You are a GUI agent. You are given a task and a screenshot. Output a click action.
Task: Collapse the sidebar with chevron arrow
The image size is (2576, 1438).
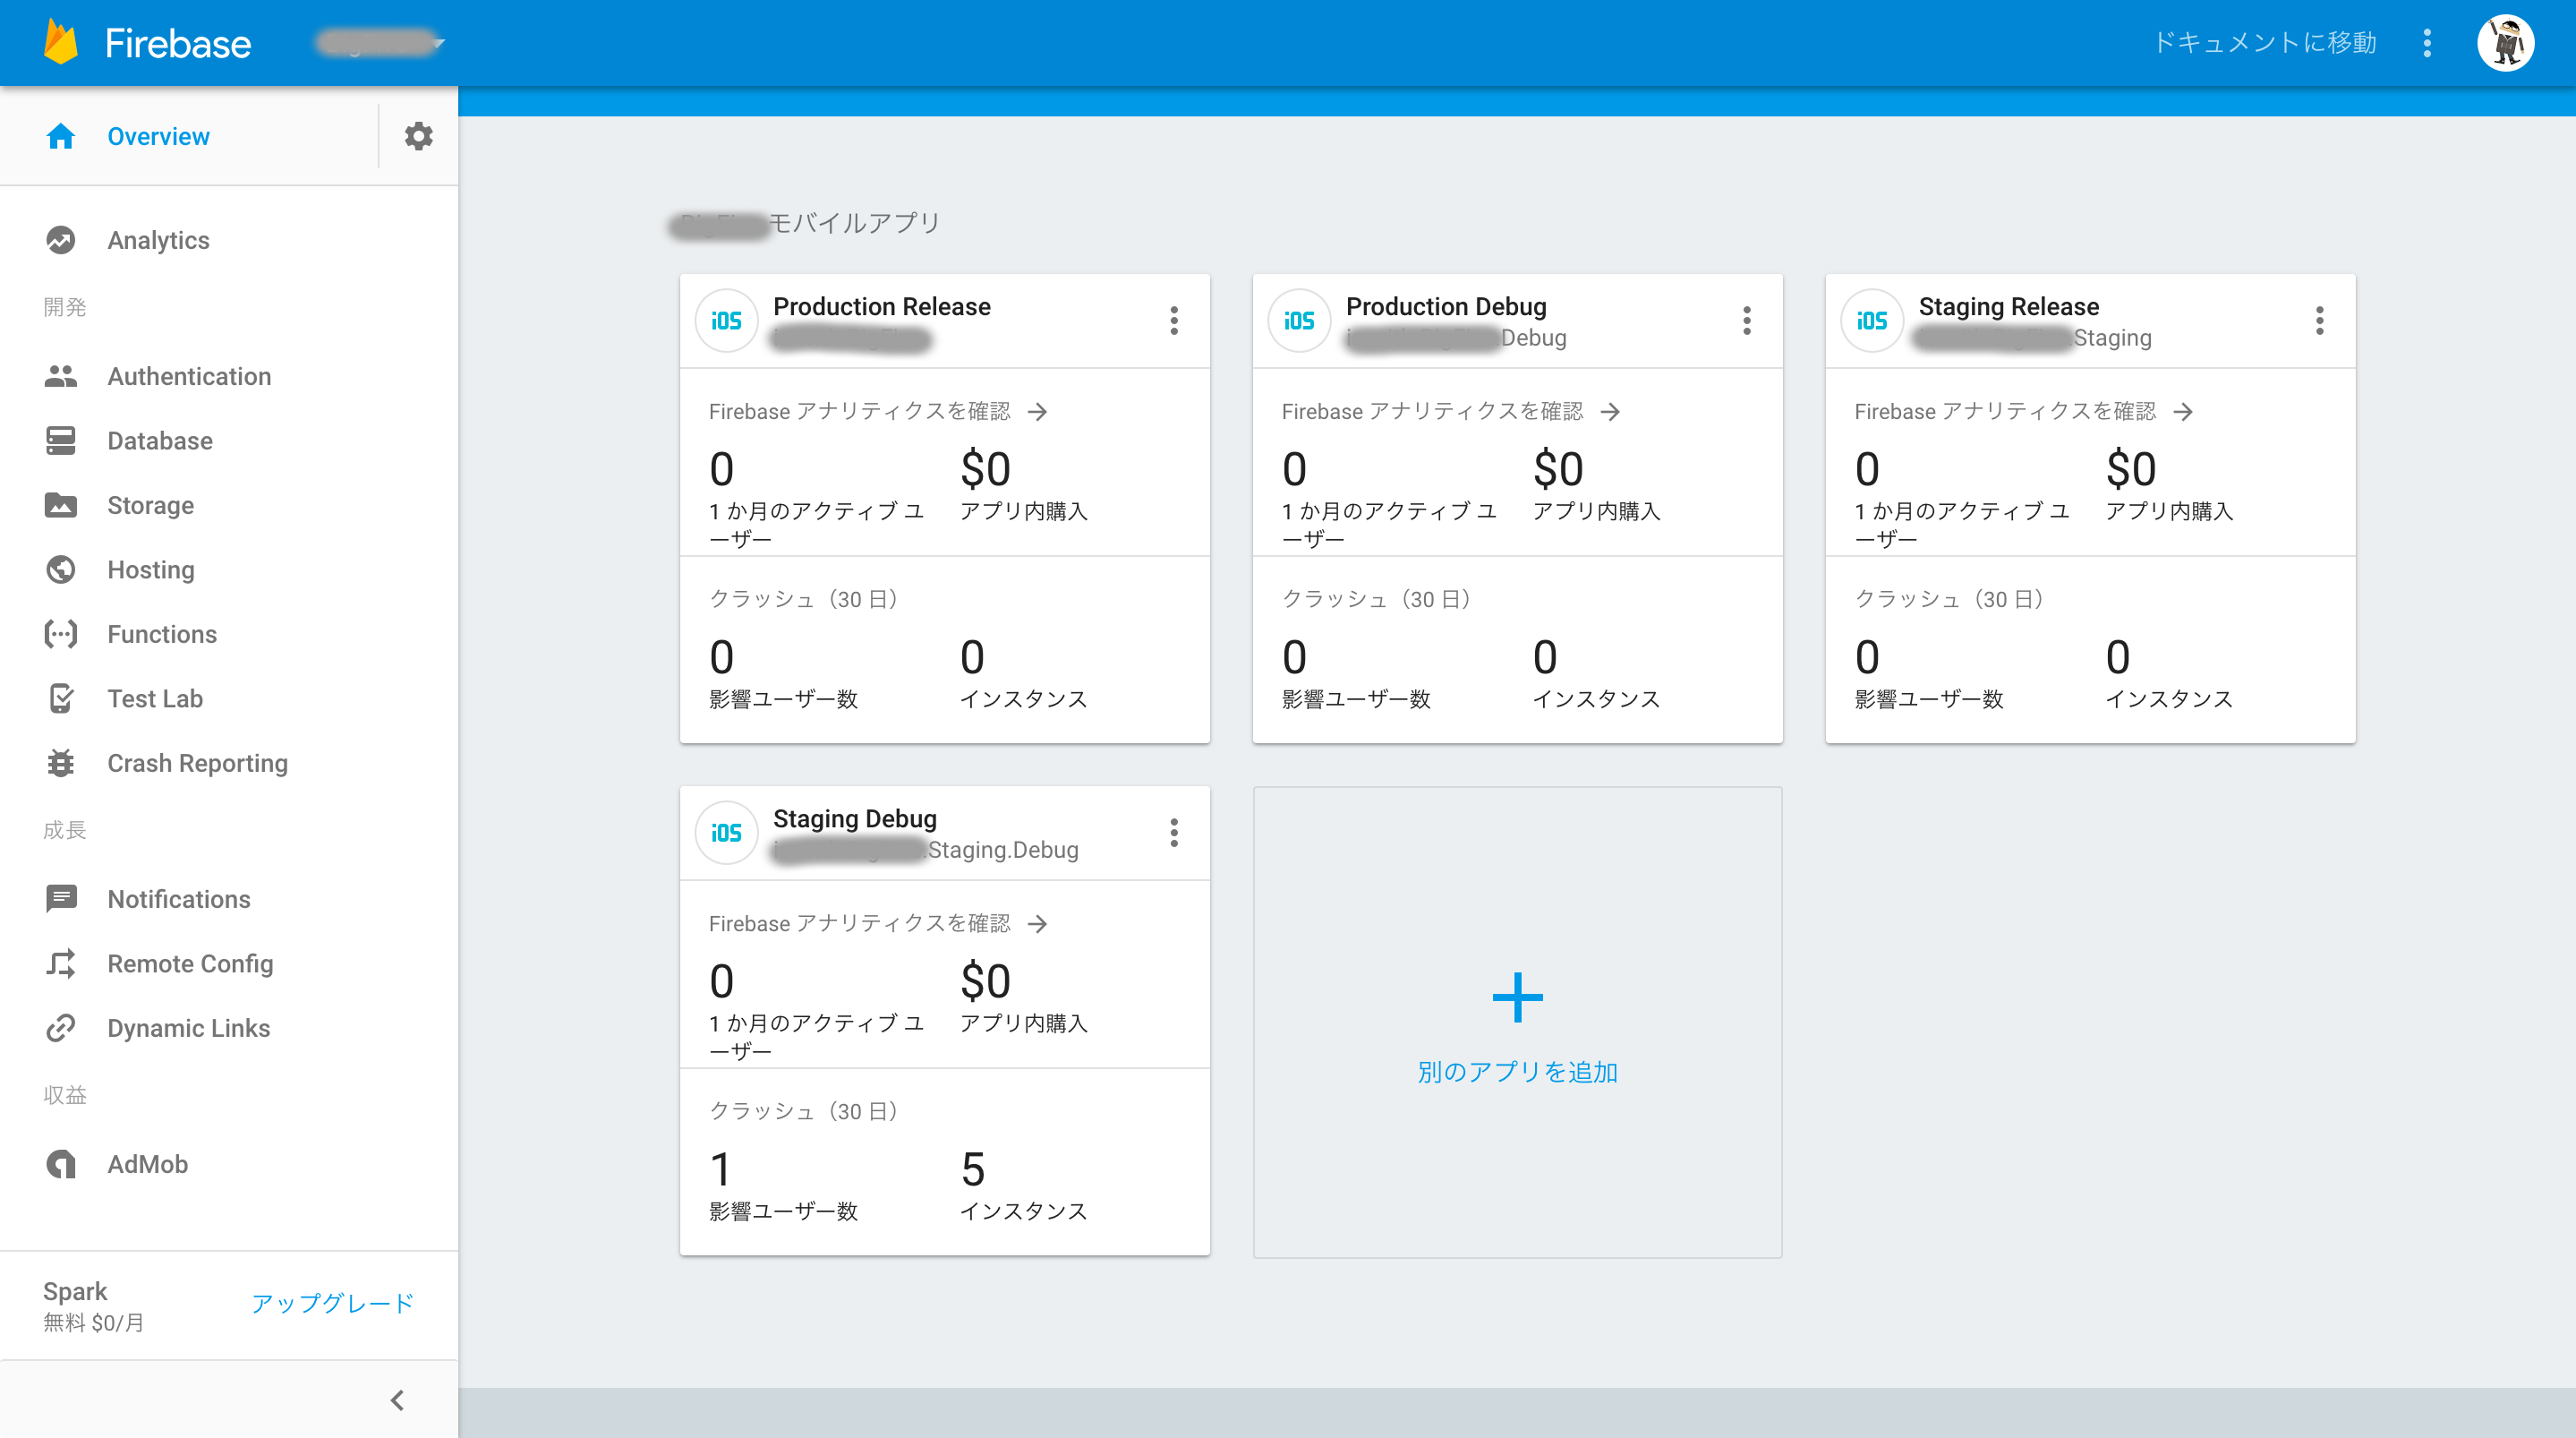[x=397, y=1400]
